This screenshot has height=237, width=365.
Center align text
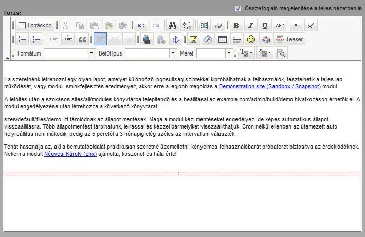(x=115, y=39)
